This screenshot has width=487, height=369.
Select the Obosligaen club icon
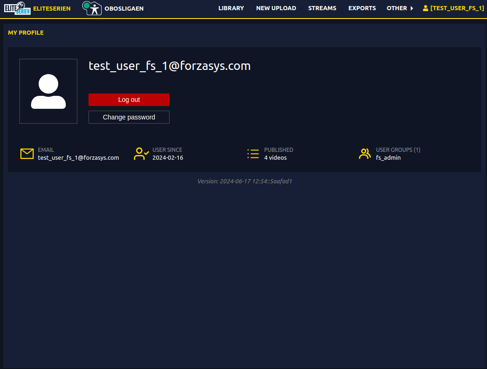(92, 8)
